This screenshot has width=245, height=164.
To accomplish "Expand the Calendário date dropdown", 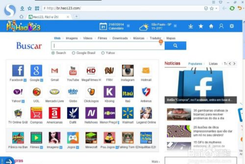I will [x=128, y=26].
